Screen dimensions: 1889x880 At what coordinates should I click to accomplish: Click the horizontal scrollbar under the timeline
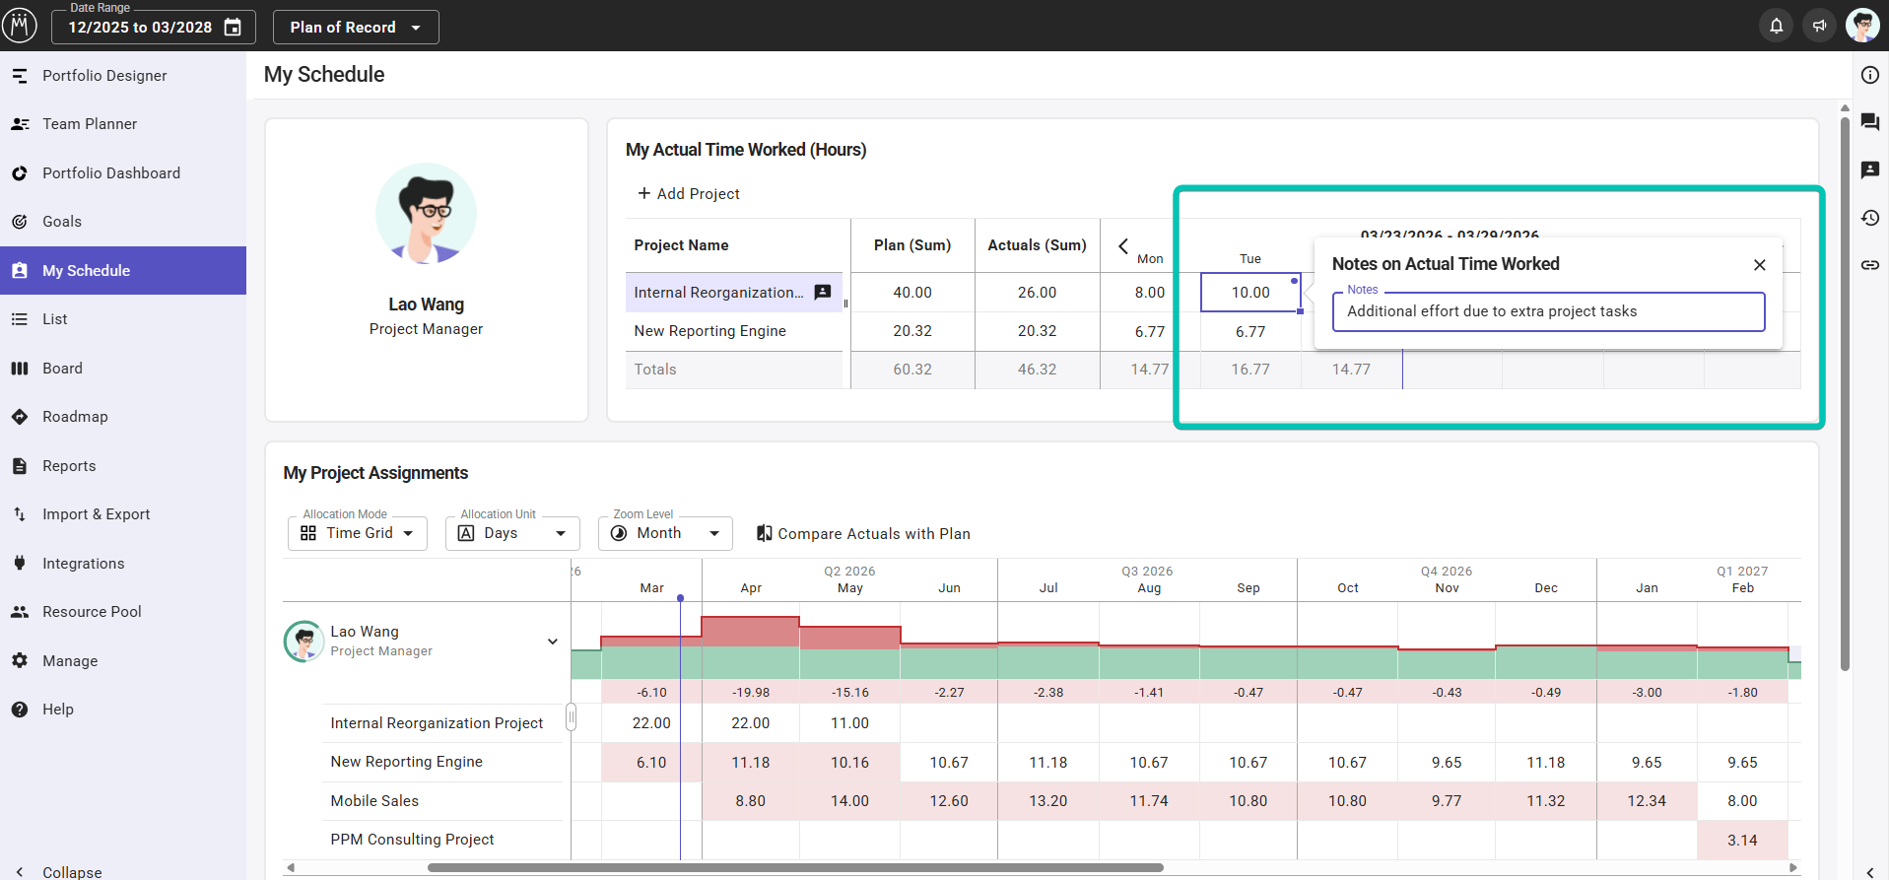[794, 868]
